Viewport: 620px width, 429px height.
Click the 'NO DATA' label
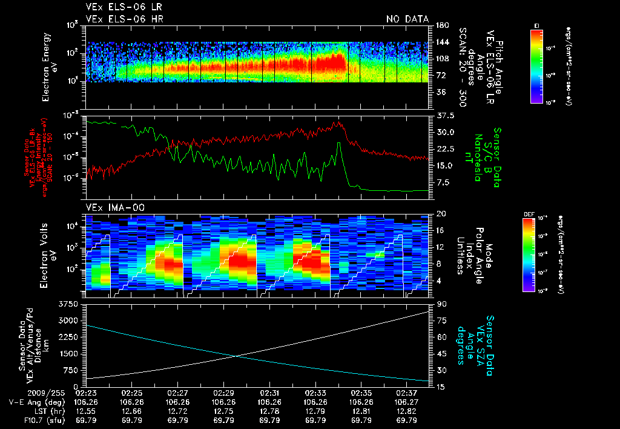click(x=407, y=19)
